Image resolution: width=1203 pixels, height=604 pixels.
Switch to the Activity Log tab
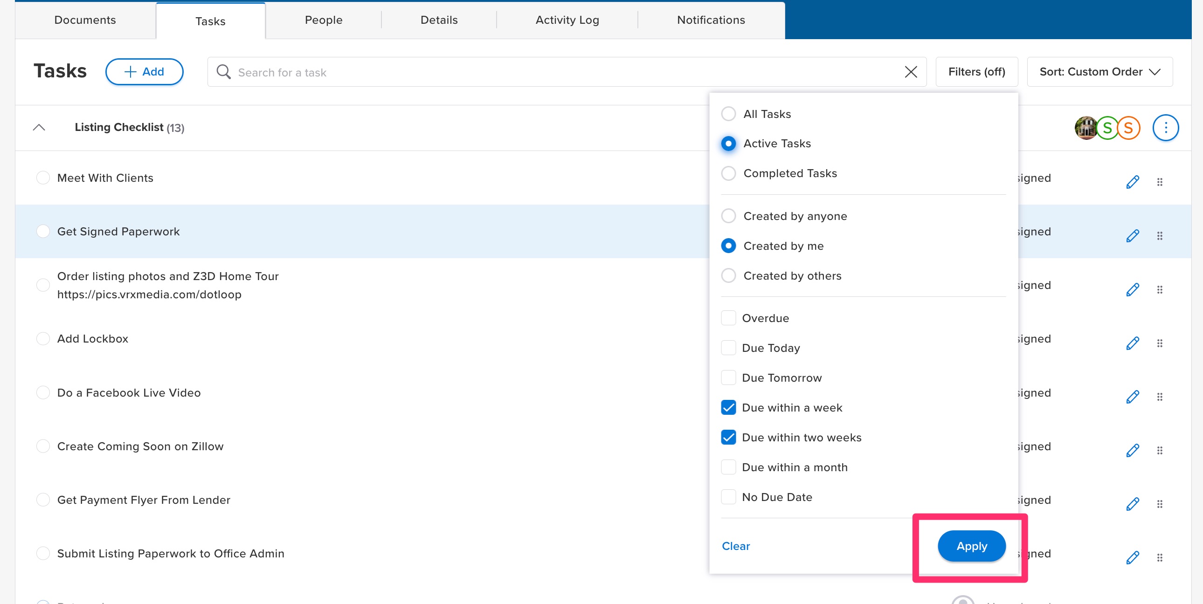click(567, 20)
